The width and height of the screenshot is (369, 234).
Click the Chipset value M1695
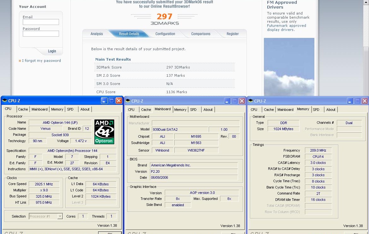196,136
